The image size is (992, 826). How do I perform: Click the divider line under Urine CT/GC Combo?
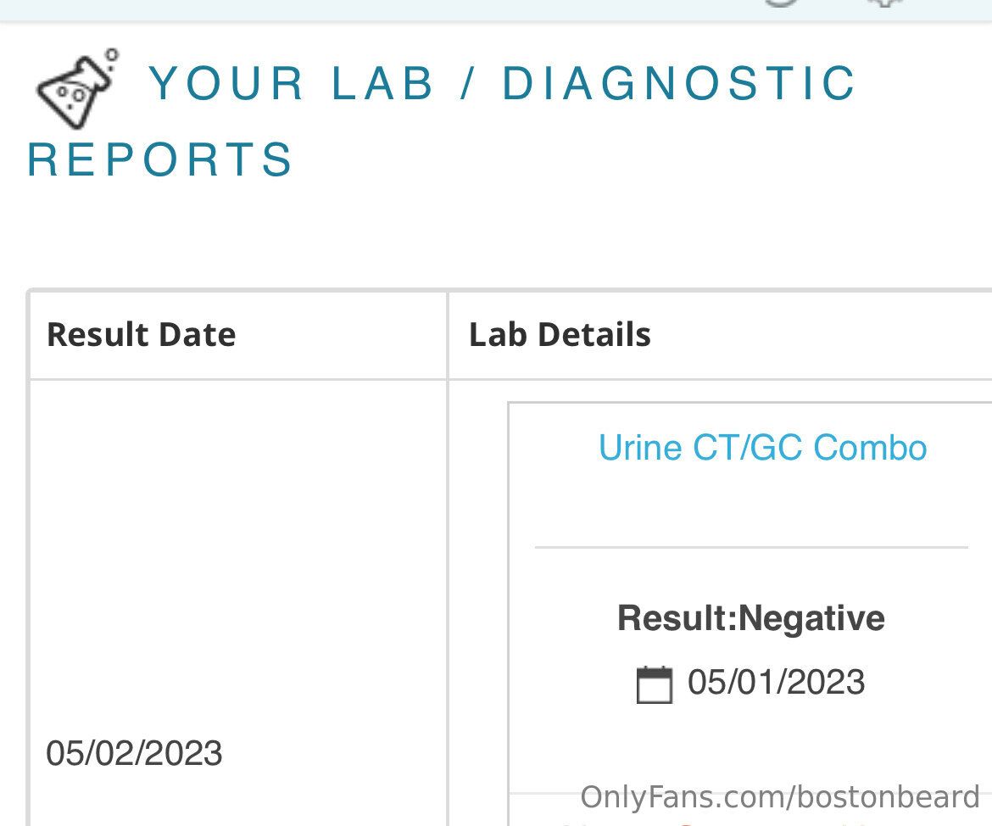[750, 548]
